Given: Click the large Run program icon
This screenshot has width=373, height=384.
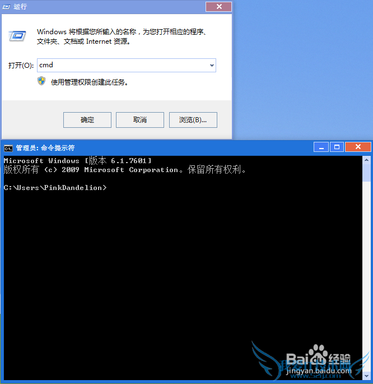Looking at the screenshot, I should coord(17,36).
